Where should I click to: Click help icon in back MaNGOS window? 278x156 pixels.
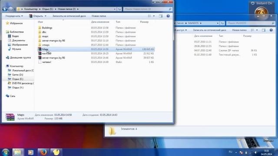pyautogui.click(x=271, y=30)
